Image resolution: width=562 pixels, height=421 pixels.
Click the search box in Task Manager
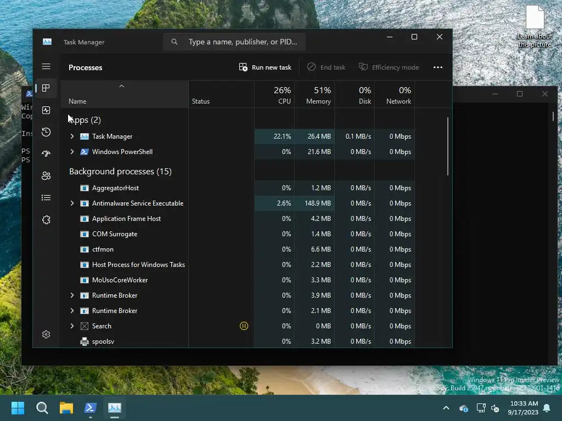tap(234, 42)
